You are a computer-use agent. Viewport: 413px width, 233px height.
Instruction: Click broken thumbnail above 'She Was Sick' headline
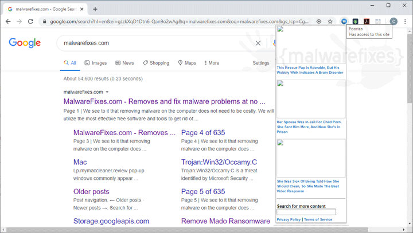pos(311,159)
